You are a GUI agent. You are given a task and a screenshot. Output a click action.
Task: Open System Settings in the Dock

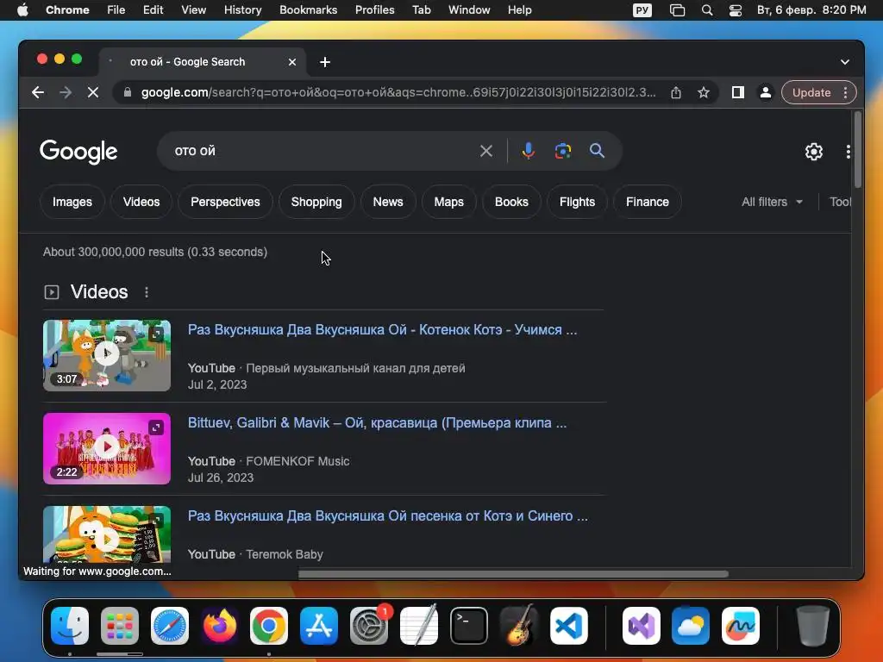tap(369, 626)
